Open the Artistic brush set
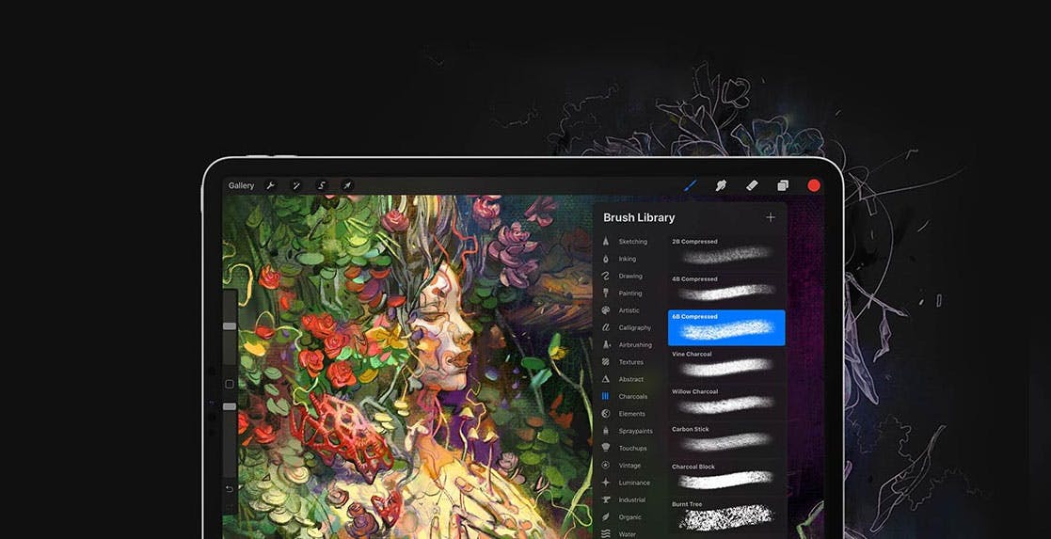Viewport: 1051px width, 539px height. (621, 310)
